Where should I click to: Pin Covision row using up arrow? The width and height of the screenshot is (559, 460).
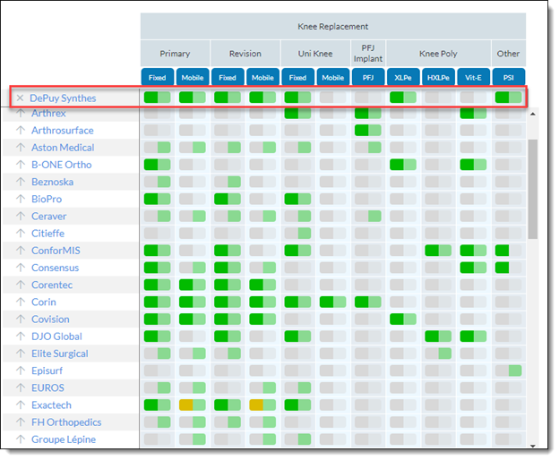[21, 319]
